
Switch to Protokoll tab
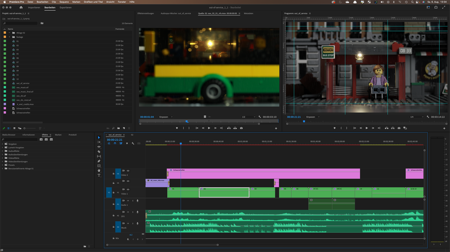(72, 135)
